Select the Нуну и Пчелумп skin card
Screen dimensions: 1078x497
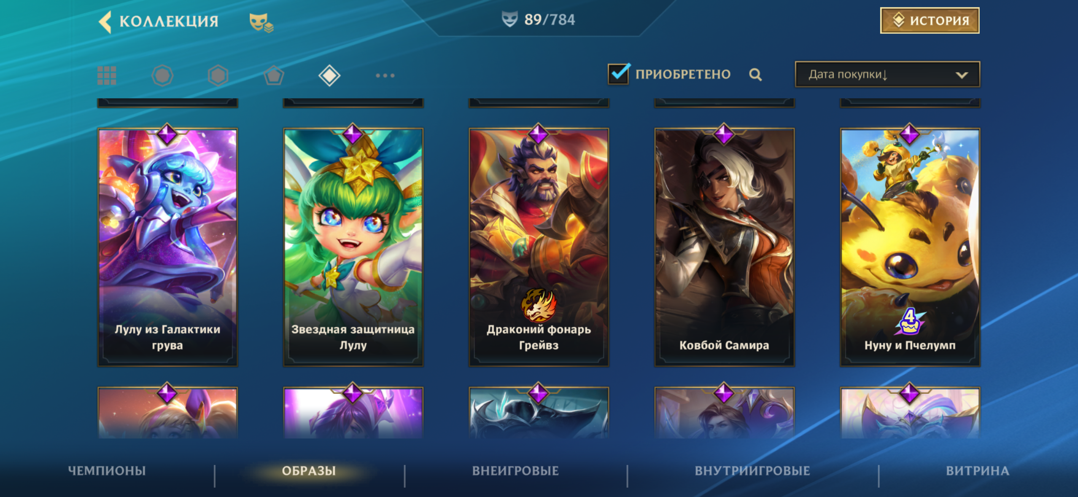[910, 247]
